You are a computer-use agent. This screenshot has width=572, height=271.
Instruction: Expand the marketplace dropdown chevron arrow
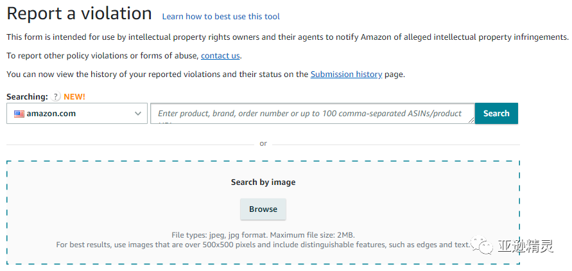pos(138,114)
